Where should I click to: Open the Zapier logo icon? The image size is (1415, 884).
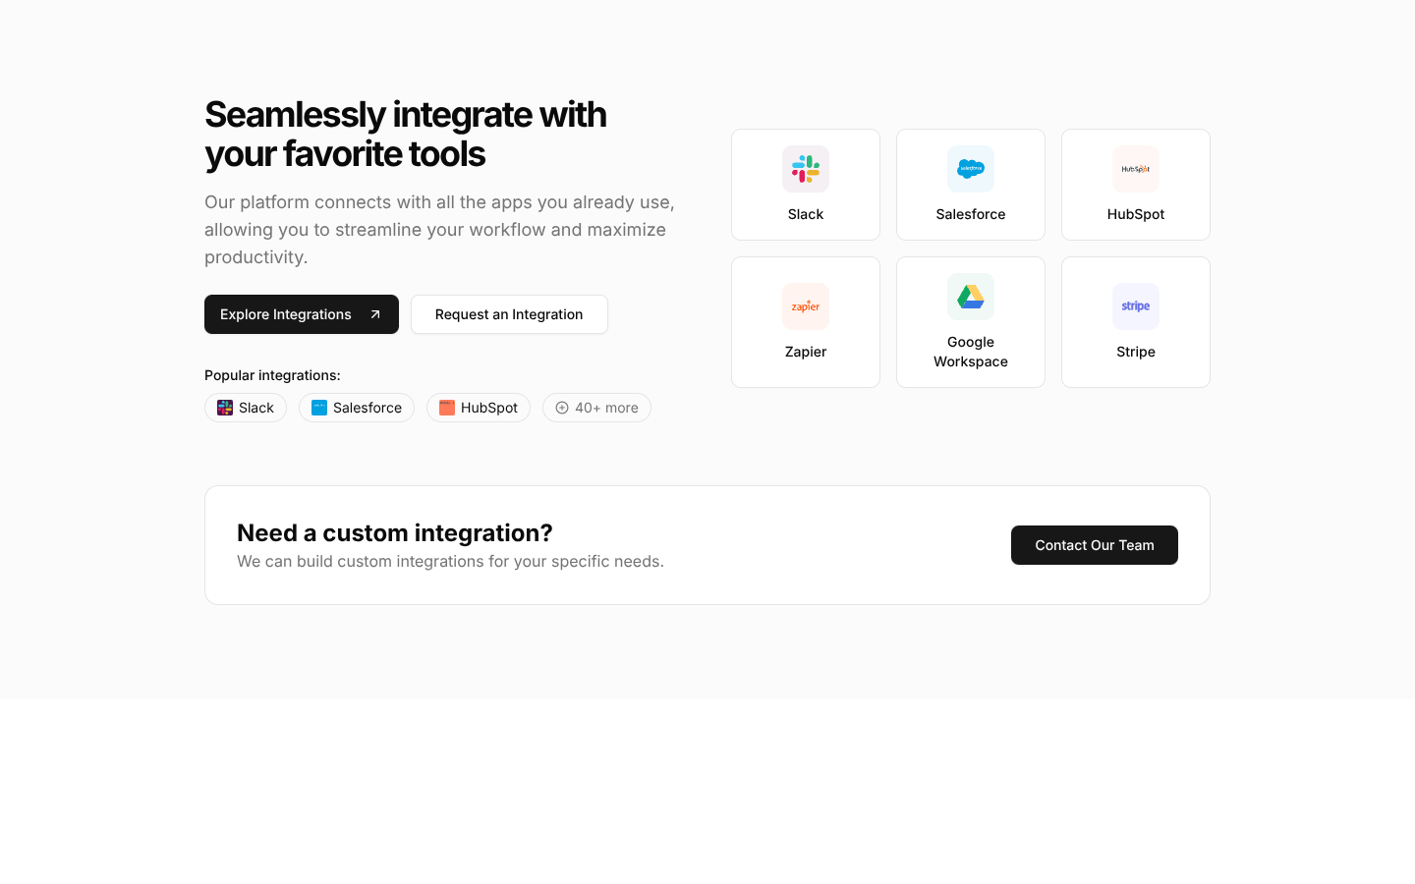806,306
